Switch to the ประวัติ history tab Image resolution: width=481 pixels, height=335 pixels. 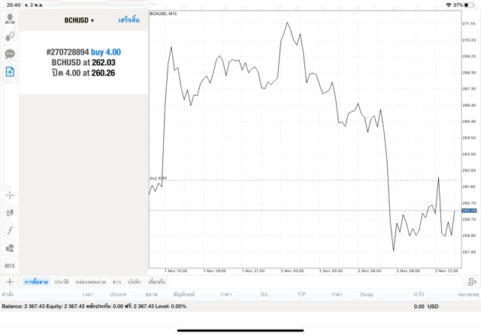pyautogui.click(x=62, y=282)
